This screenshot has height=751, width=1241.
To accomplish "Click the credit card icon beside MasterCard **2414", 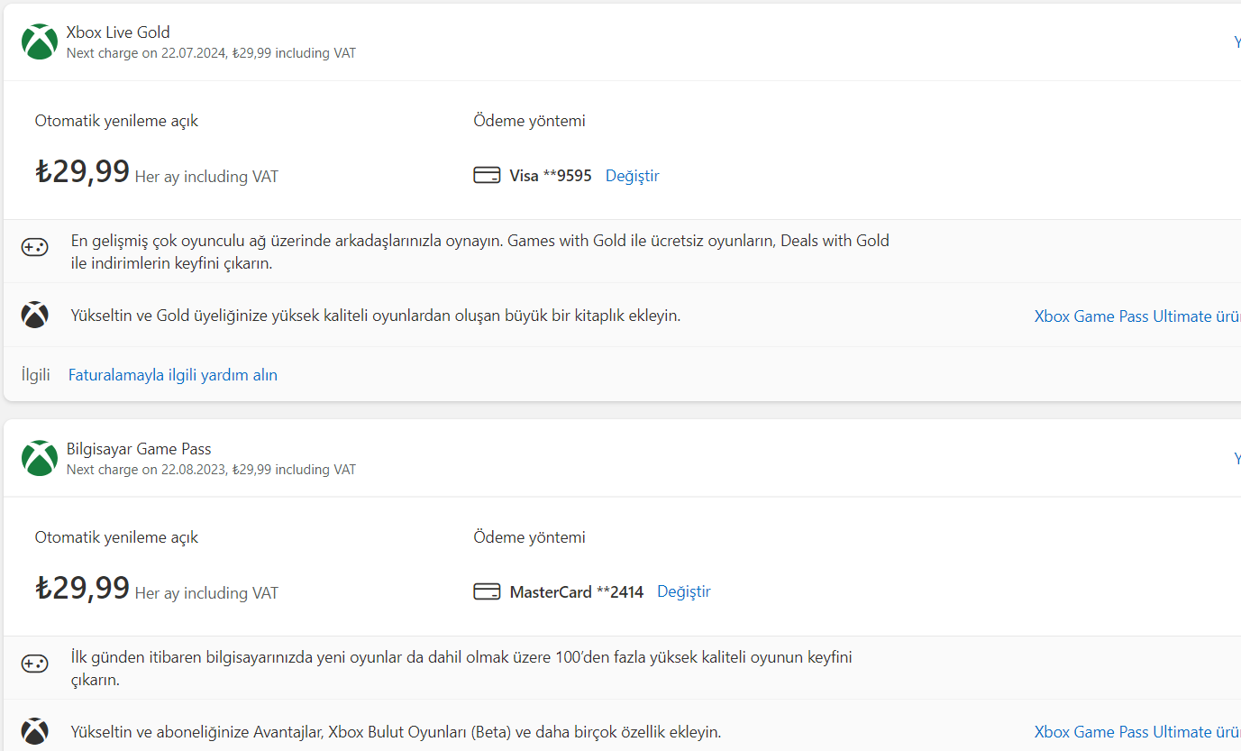I will click(x=487, y=592).
